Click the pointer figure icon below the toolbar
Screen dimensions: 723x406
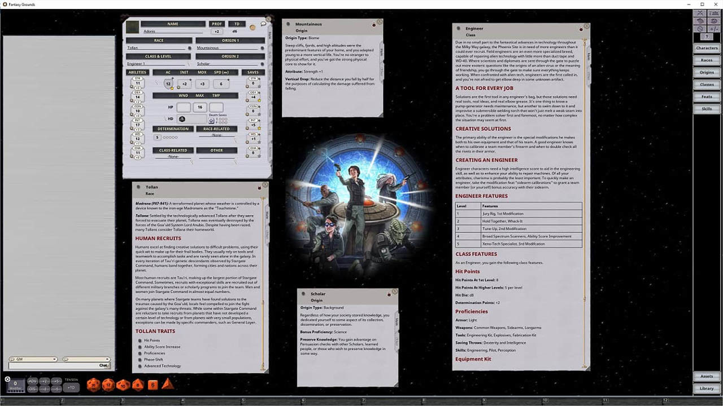click(x=707, y=36)
